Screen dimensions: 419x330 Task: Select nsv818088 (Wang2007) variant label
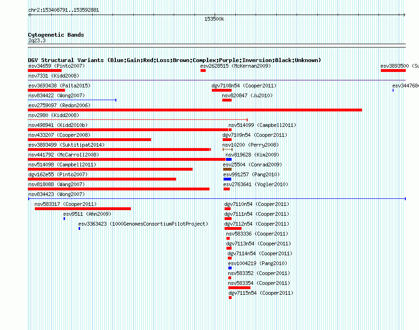[56, 184]
